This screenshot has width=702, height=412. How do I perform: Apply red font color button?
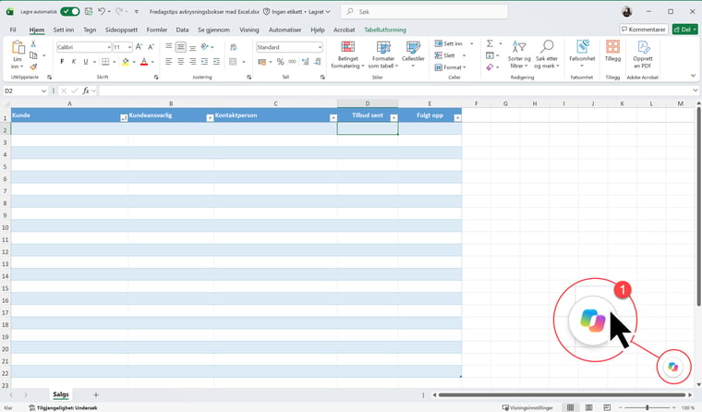click(144, 61)
